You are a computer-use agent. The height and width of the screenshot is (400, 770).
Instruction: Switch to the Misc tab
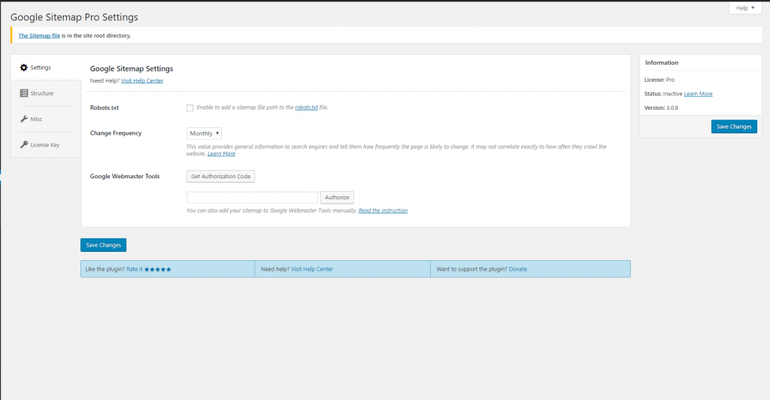[x=46, y=119]
